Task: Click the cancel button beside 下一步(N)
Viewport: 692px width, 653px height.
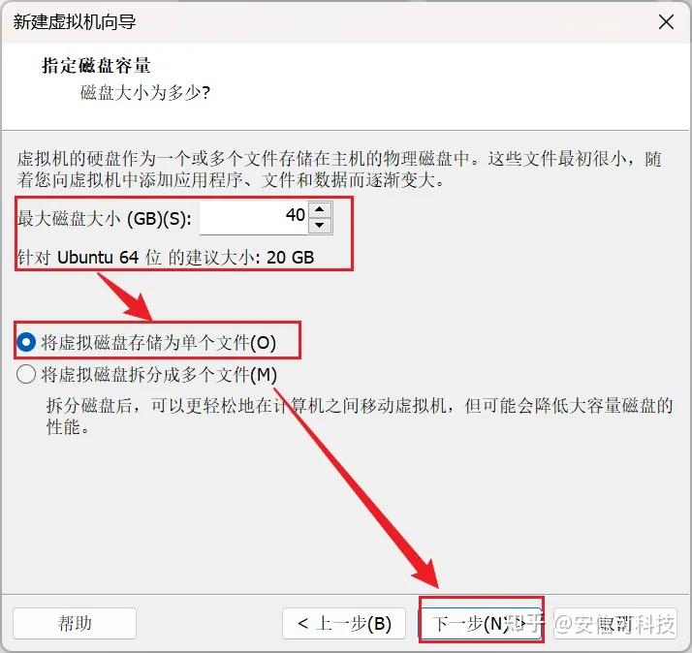Action: 615,623
